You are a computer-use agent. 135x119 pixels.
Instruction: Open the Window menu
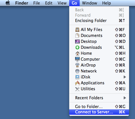click(90, 3)
